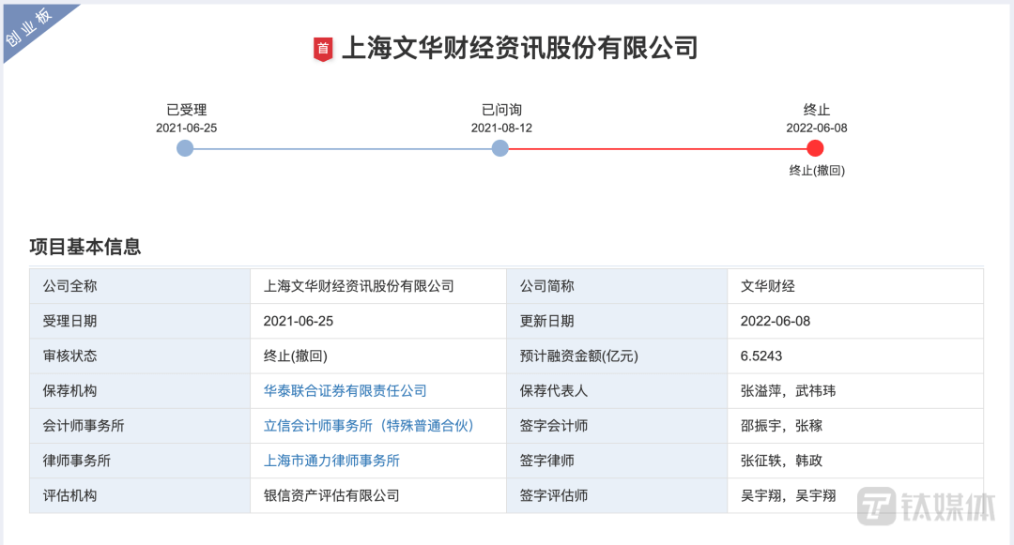Screen dimensions: 1014x545
Task: Select the 已问询 timeline node dot
Action: [500, 148]
